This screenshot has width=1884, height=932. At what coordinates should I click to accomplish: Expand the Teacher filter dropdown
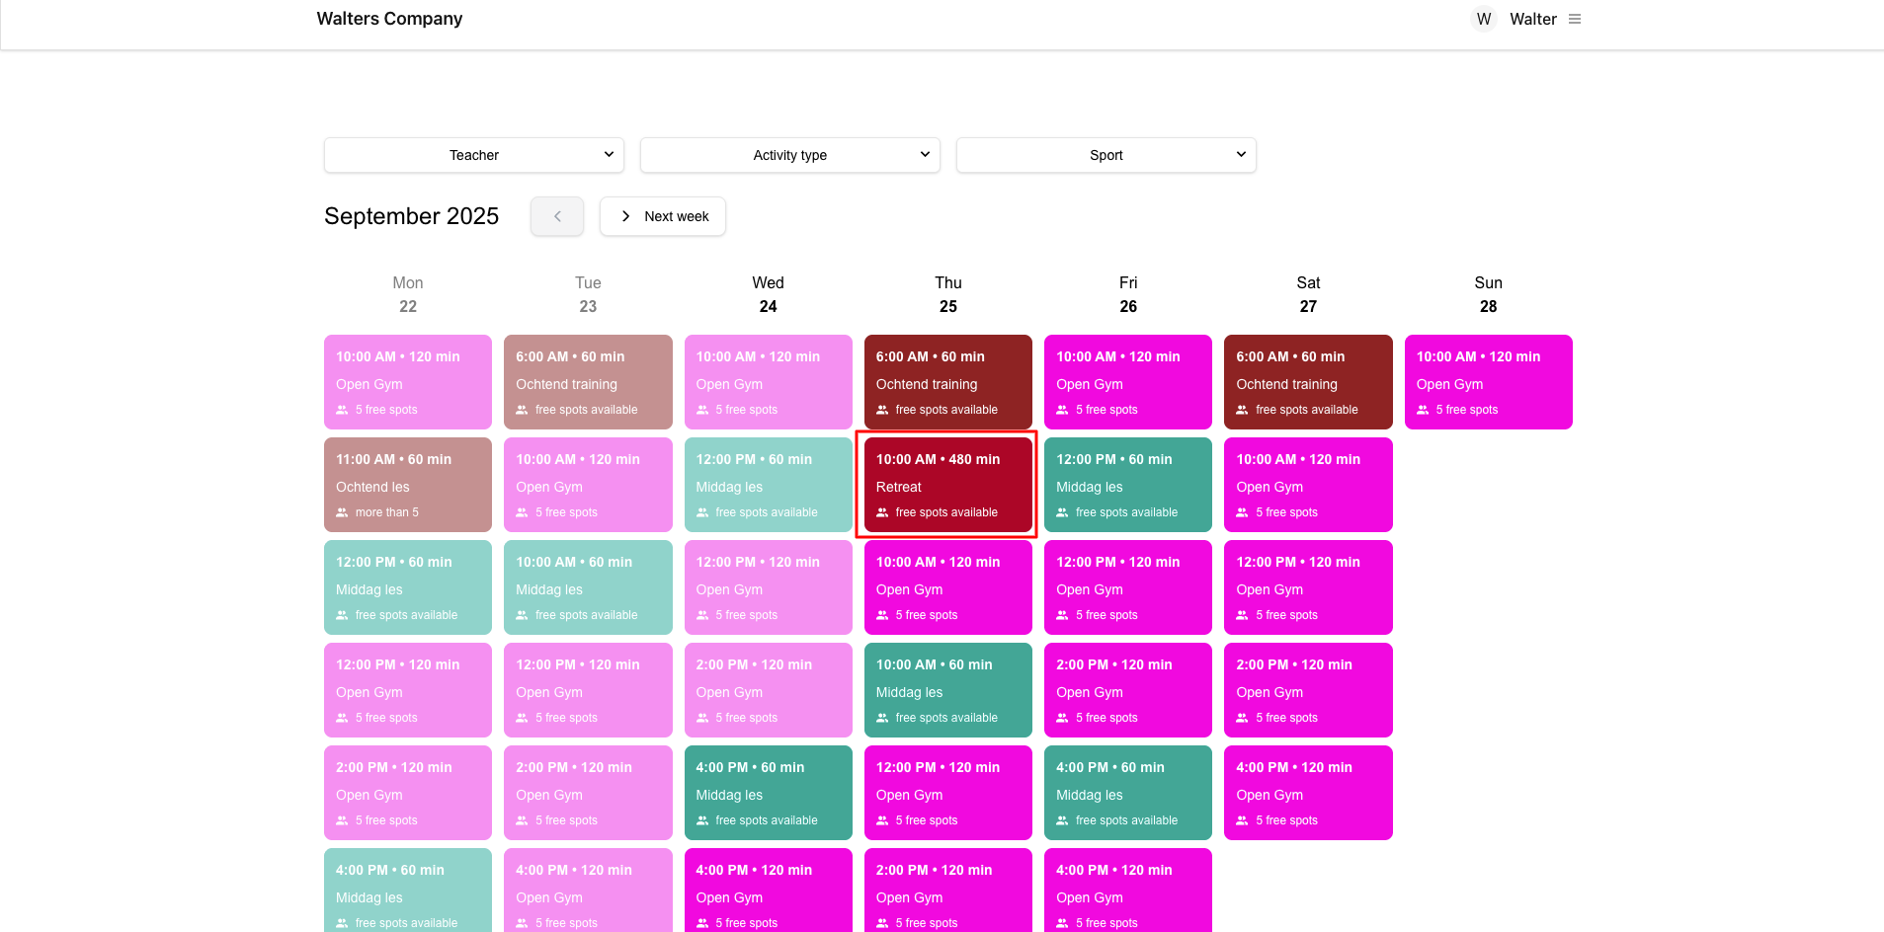pos(474,155)
